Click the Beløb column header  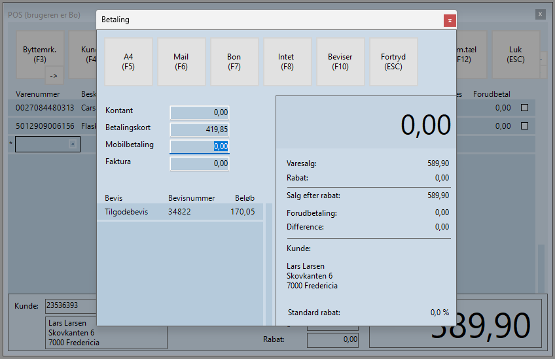(x=244, y=198)
